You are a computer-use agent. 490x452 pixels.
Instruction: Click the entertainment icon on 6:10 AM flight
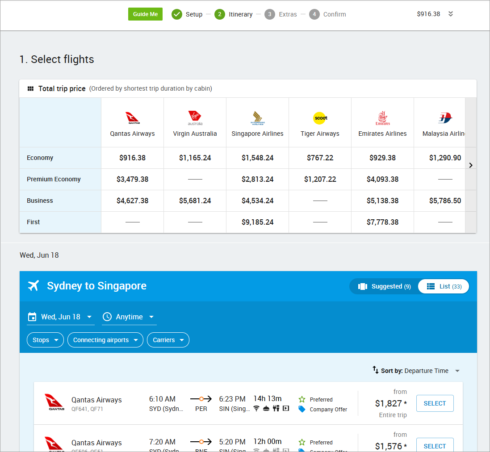[285, 409]
